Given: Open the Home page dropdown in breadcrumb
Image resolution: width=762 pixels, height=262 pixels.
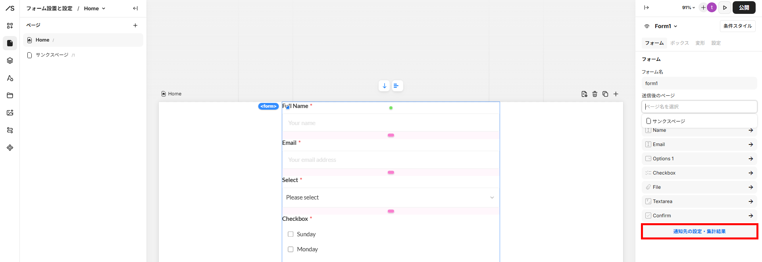Looking at the screenshot, I should click(x=94, y=8).
